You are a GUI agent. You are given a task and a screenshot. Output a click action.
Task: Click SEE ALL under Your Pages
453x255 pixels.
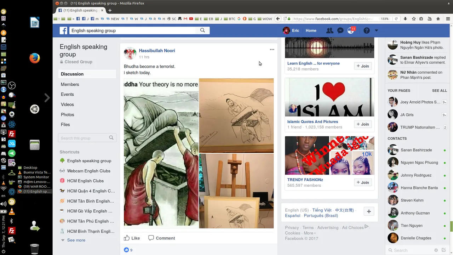pos(440,91)
